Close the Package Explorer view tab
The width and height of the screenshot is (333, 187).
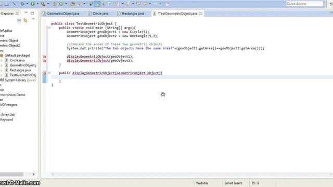(x=17, y=14)
